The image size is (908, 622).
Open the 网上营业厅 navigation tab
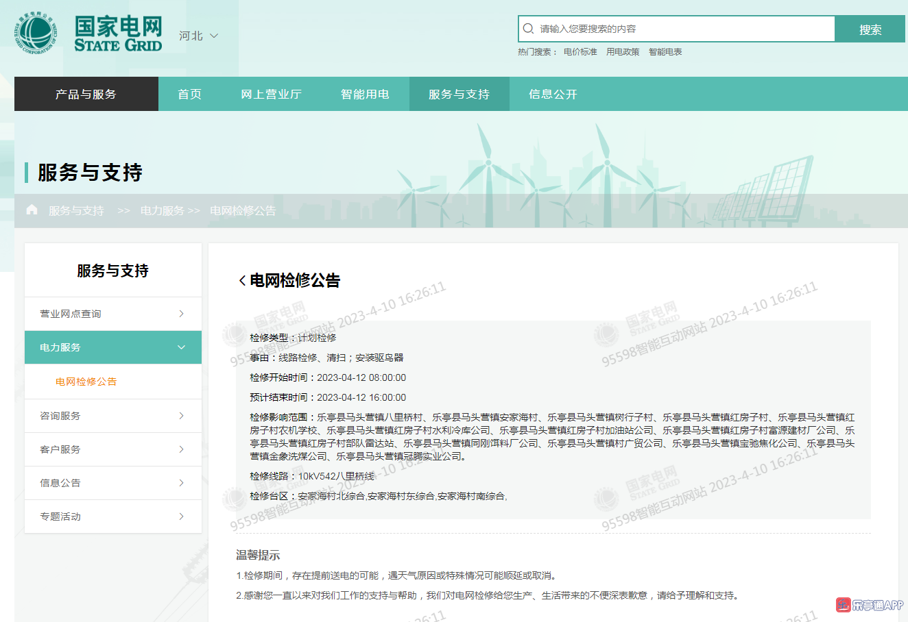[271, 95]
